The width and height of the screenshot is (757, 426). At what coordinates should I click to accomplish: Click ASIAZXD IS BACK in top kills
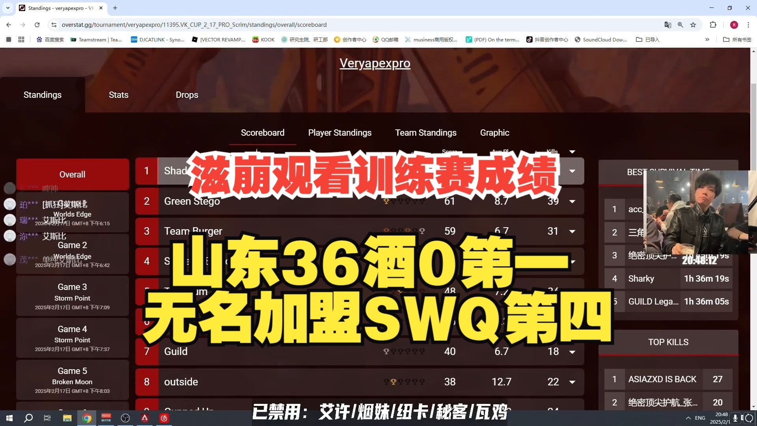[x=662, y=379]
